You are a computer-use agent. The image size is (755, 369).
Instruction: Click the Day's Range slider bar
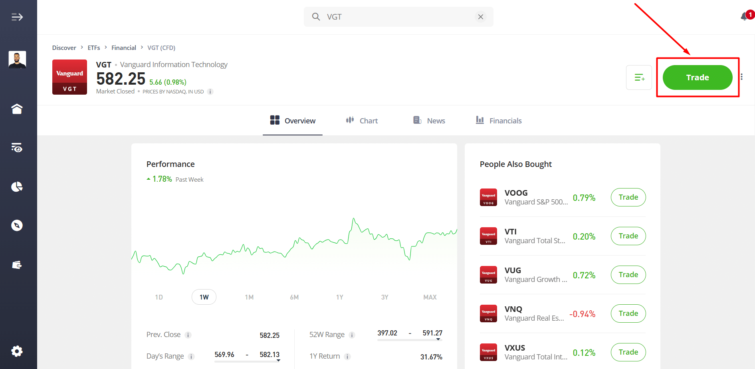[247, 361]
